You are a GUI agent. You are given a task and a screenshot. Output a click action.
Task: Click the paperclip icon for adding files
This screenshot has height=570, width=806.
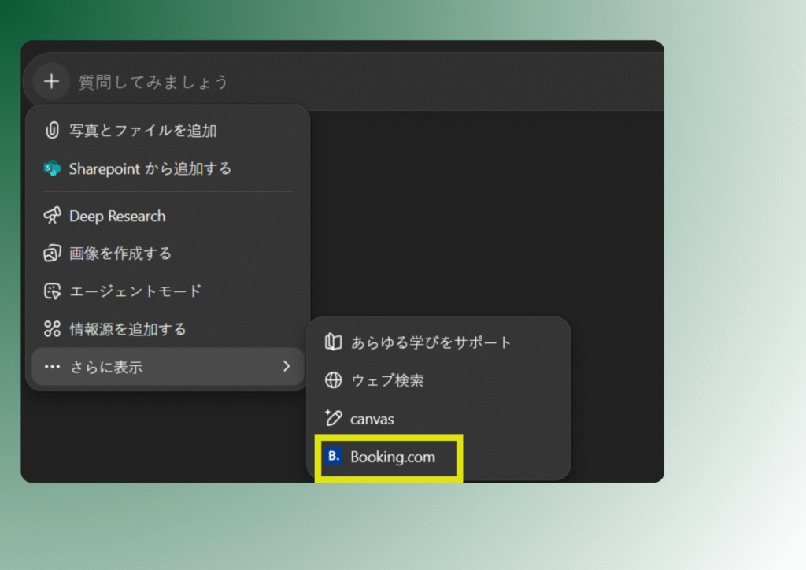pyautogui.click(x=51, y=131)
